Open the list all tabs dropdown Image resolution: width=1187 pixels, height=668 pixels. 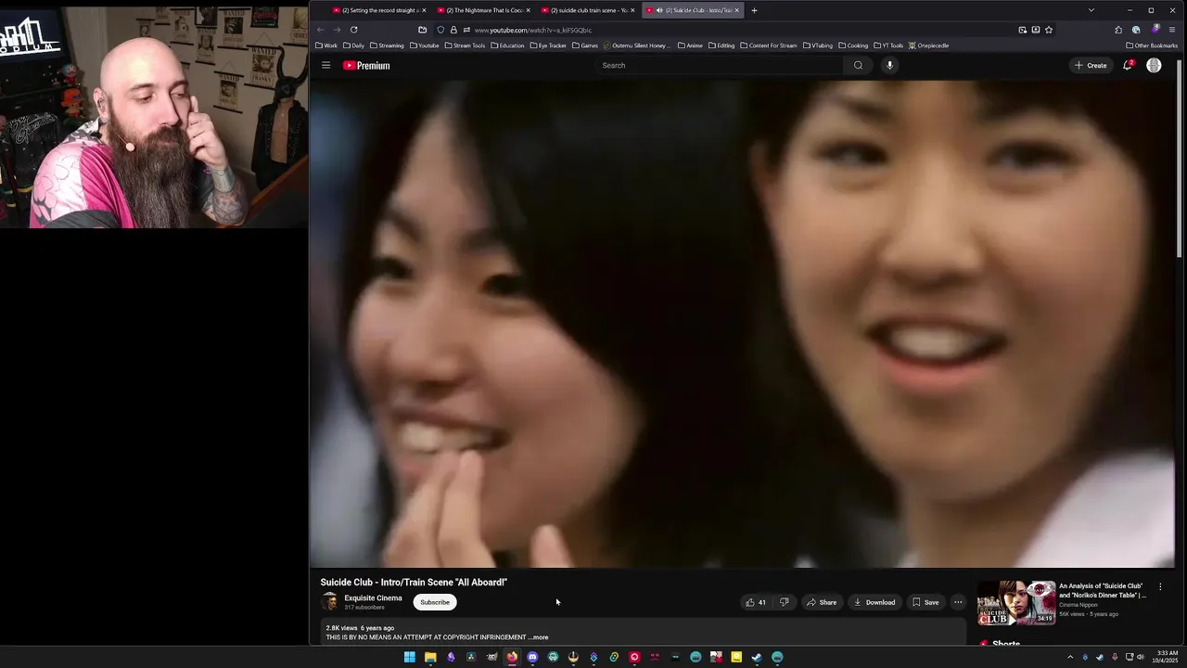[1091, 10]
